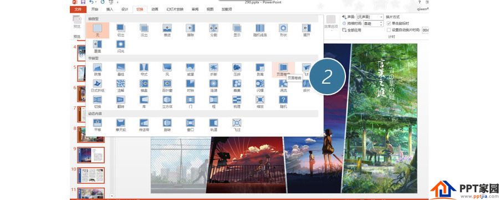Image resolution: width=499 pixels, height=200 pixels.
Task: Apply the Shape (形状) transition
Action: (283, 30)
